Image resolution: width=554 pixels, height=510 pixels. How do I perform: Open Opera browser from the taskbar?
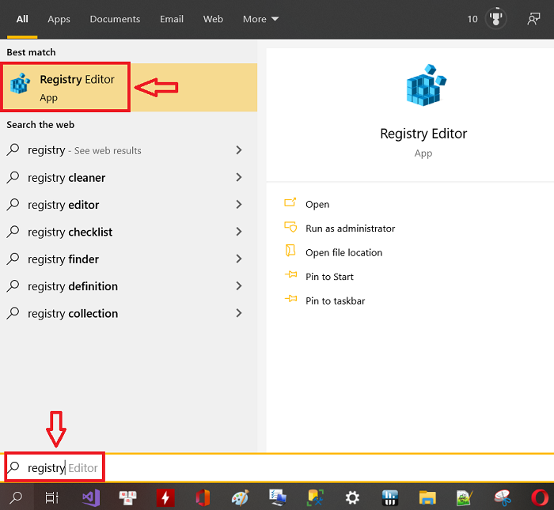click(x=541, y=497)
